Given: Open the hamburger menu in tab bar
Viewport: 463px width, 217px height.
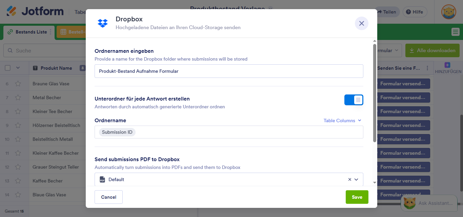Looking at the screenshot, I should (x=456, y=32).
